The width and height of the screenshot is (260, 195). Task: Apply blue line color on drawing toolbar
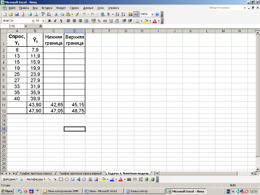click(112, 179)
